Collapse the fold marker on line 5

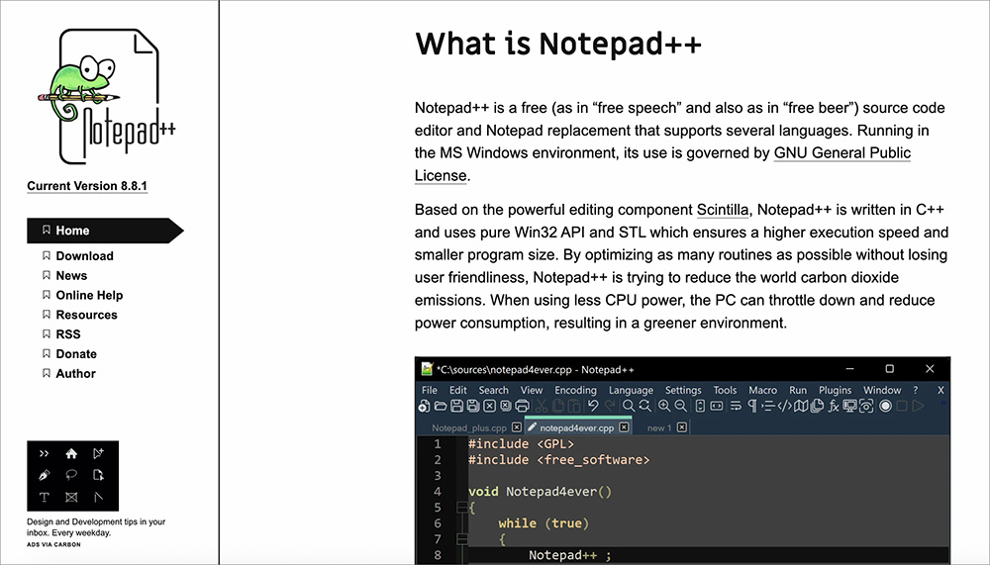coord(462,507)
